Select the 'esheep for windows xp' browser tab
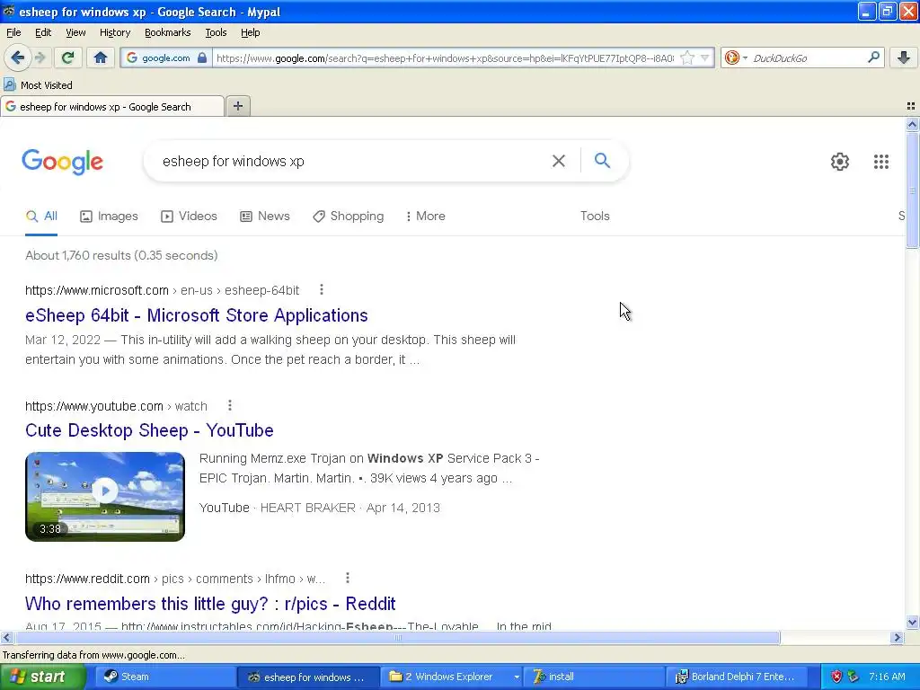Image resolution: width=920 pixels, height=690 pixels. pyautogui.click(x=112, y=107)
